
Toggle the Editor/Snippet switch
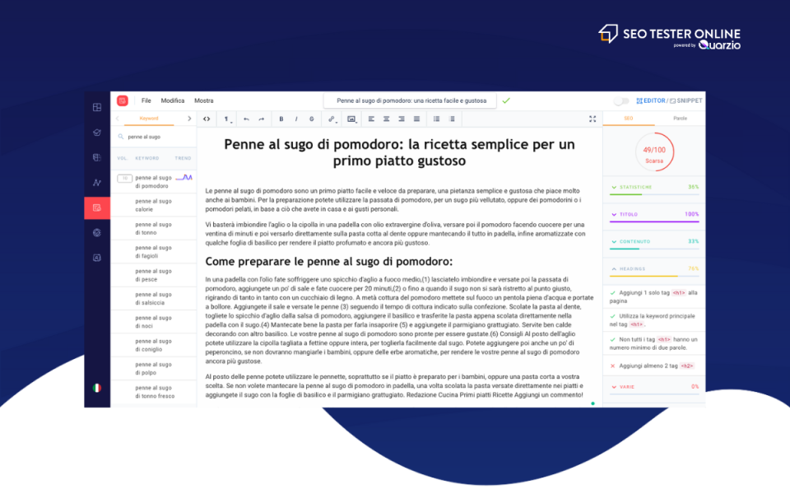[621, 100]
